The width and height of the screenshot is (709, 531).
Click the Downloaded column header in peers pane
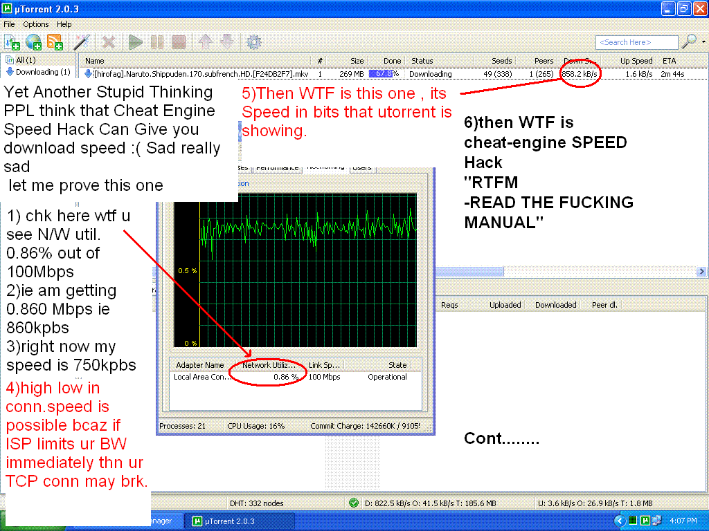click(555, 305)
